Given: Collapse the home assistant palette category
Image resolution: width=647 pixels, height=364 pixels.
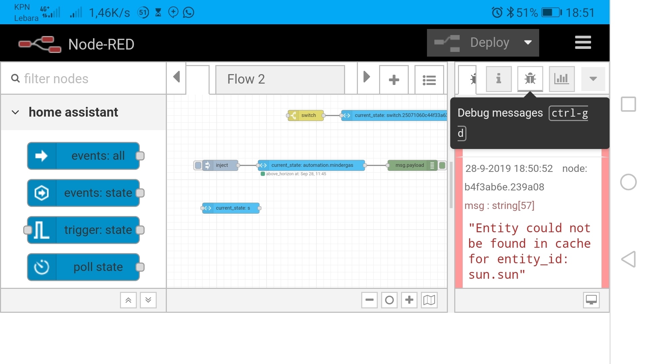Looking at the screenshot, I should click(16, 112).
